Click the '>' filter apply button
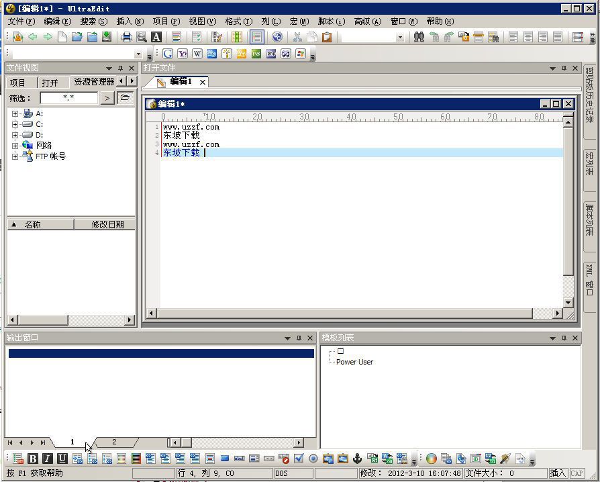This screenshot has width=600, height=482. tap(107, 99)
